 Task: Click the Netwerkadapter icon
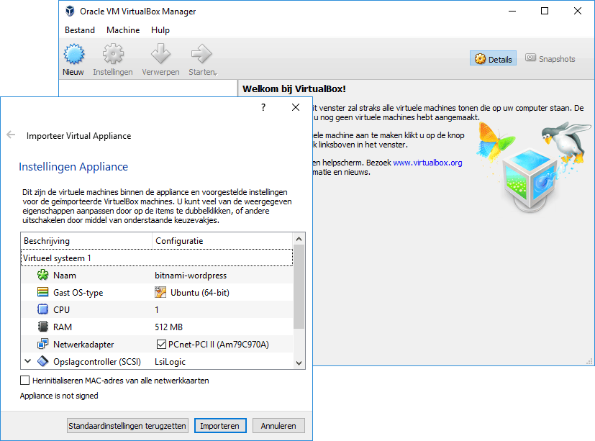(43, 344)
